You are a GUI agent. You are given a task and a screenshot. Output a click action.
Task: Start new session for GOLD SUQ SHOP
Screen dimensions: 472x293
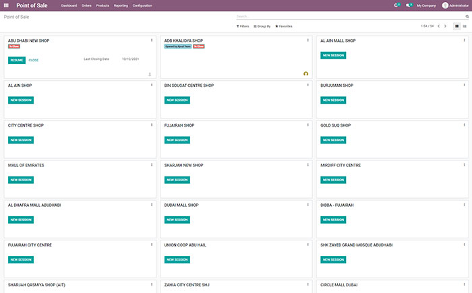pyautogui.click(x=333, y=140)
